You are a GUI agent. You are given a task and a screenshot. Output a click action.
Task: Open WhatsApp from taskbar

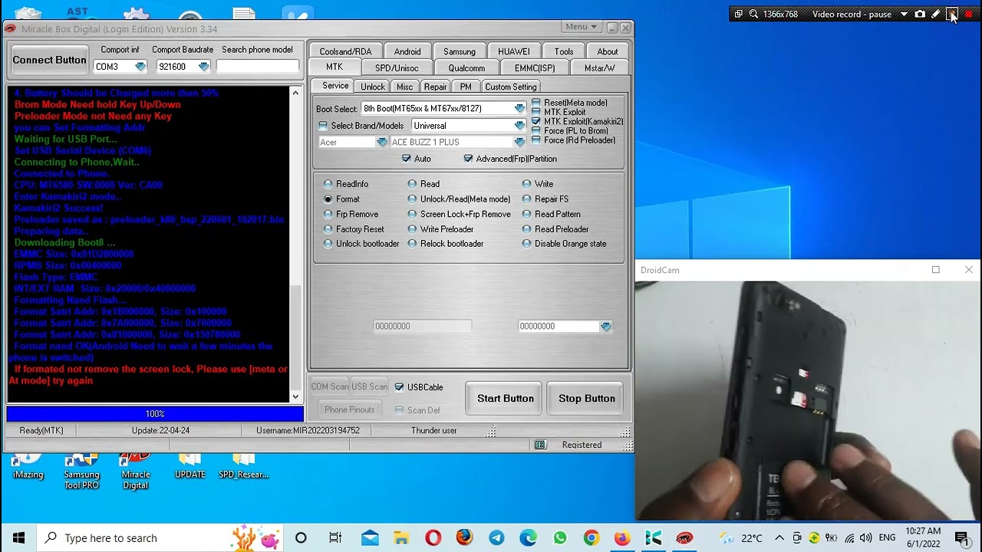click(x=559, y=537)
